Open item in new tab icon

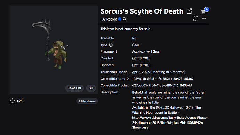pos(189,11)
